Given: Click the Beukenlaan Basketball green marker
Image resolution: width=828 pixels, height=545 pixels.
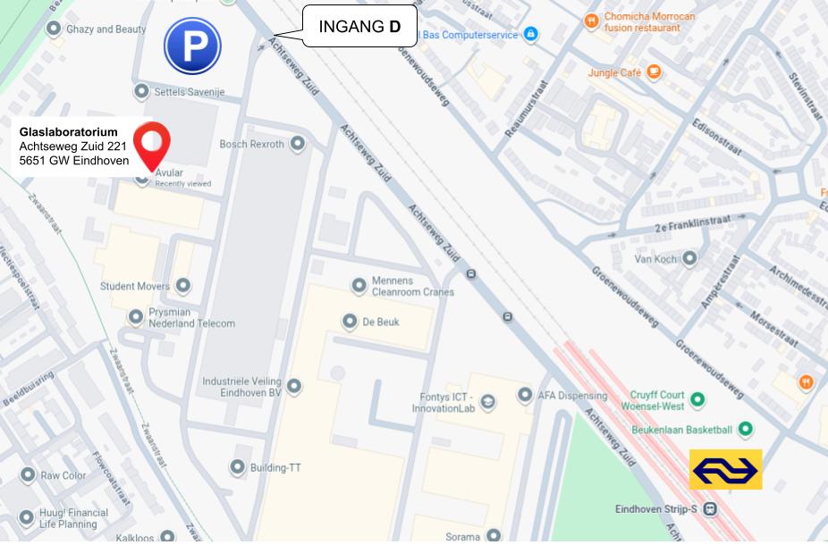Looking at the screenshot, I should (x=745, y=429).
